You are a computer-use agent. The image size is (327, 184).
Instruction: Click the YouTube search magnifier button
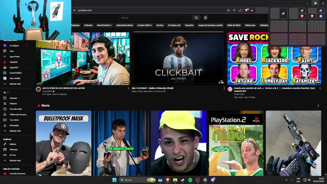click(196, 18)
